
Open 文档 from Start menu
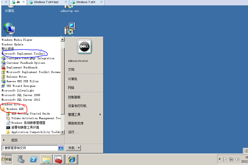click(x=71, y=69)
